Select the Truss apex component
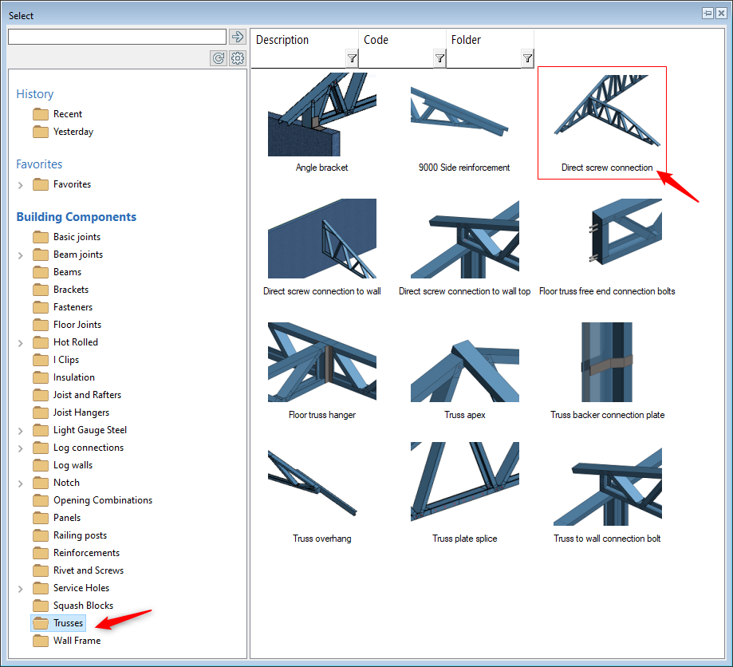The image size is (733, 667). 464,363
